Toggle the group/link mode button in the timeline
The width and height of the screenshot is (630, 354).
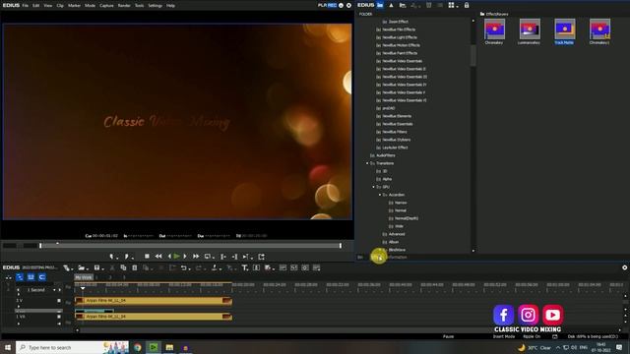(41, 277)
